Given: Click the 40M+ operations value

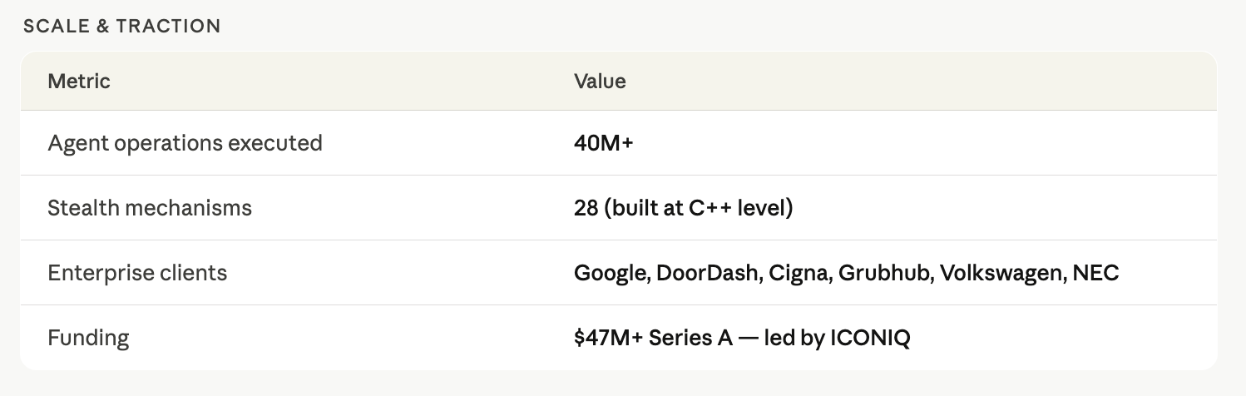Looking at the screenshot, I should click(x=604, y=143).
